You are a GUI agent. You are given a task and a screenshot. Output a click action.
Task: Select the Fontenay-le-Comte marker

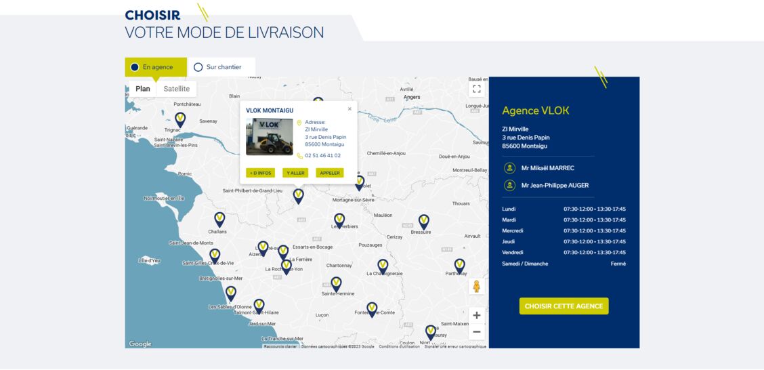(373, 310)
